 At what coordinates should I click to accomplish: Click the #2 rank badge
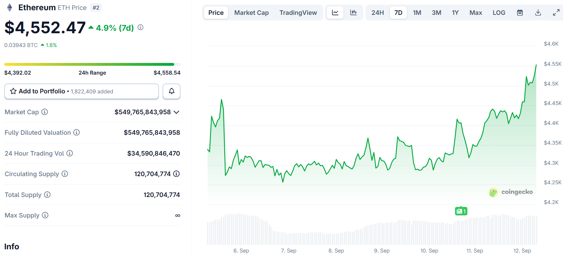(96, 7)
